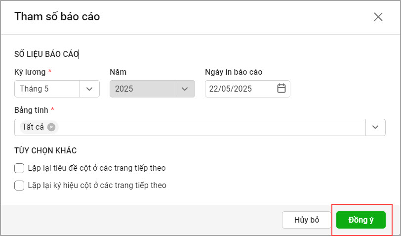Expand the Bảng tính dropdown arrow
The width and height of the screenshot is (401, 236).
[375, 127]
